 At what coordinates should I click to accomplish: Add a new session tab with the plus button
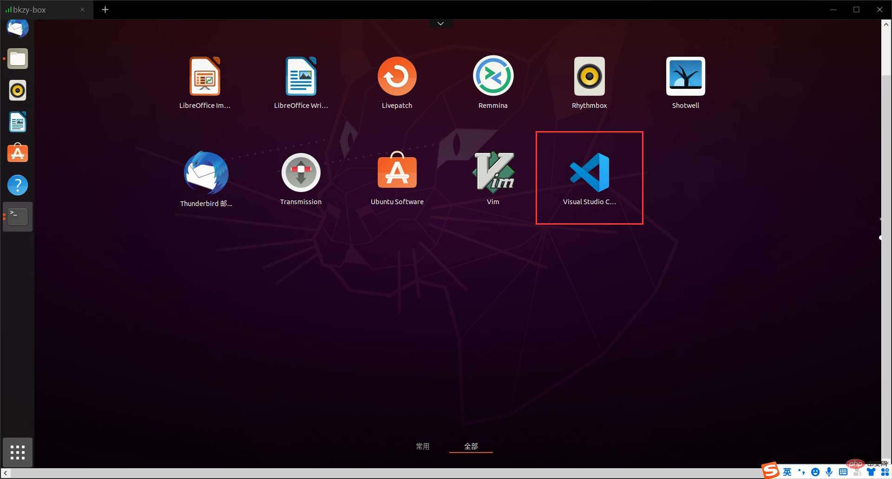click(105, 10)
